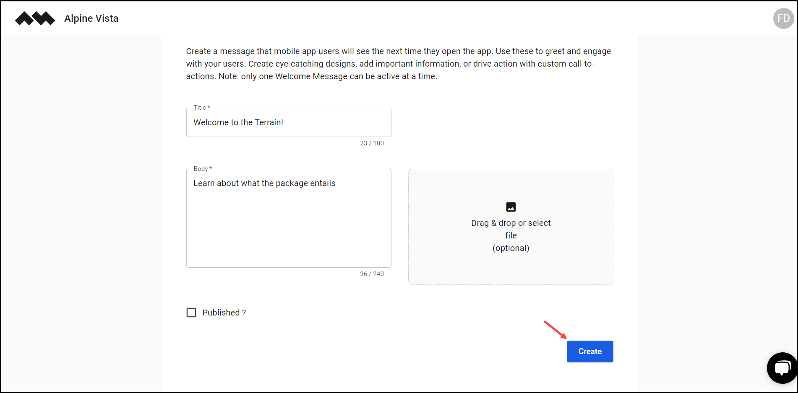Screen dimensions: 798x393
Task: Click the "Published ?" label text
Action: tap(224, 312)
